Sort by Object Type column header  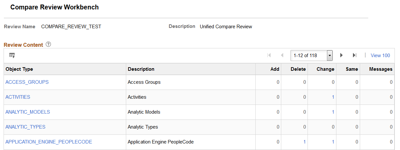19,69
